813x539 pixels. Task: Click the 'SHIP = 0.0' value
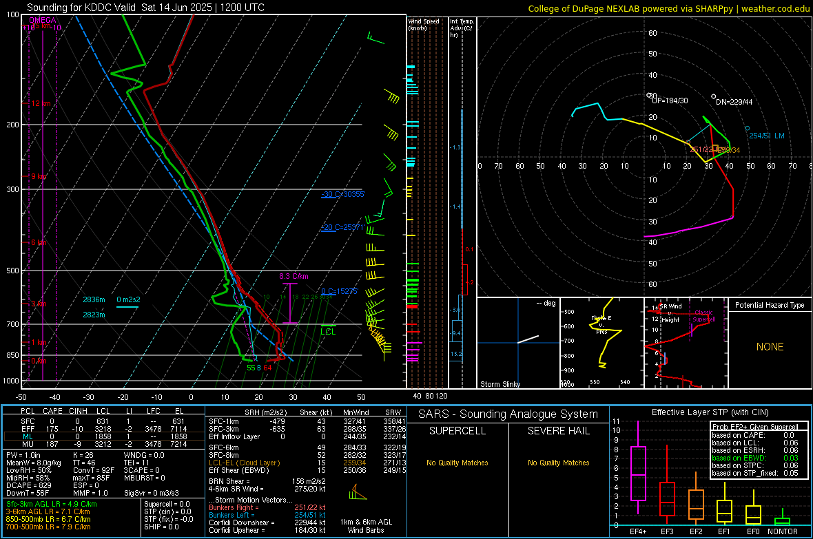(x=161, y=527)
